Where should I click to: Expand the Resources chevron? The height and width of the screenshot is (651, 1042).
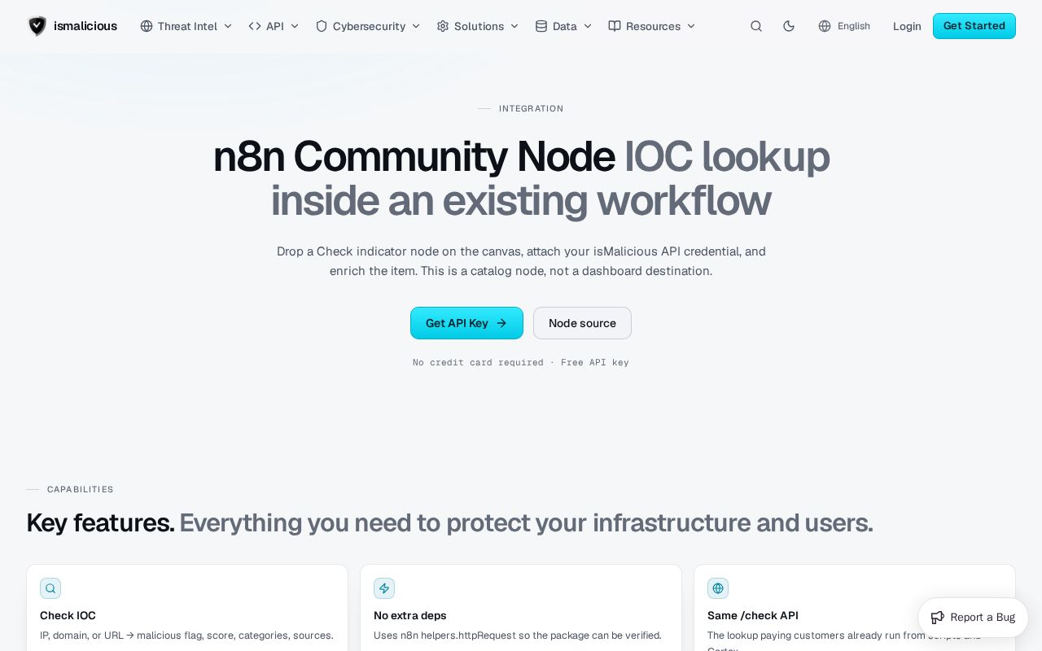(691, 26)
